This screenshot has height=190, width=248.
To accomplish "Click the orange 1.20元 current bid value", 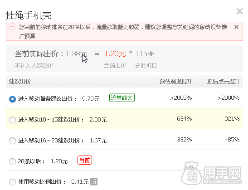I will click(115, 54).
